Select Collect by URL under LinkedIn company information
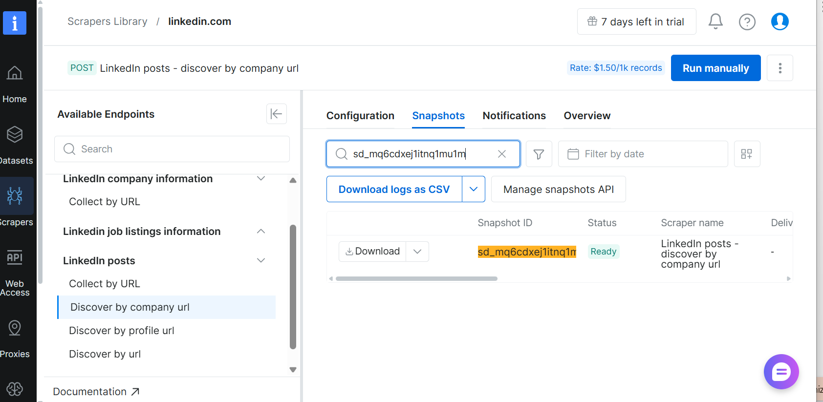This screenshot has height=402, width=823. [x=105, y=202]
